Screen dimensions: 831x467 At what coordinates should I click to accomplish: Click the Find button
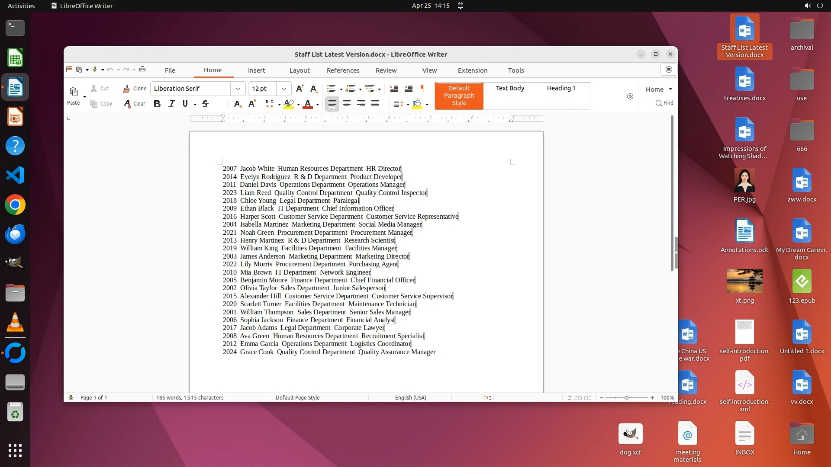point(664,103)
